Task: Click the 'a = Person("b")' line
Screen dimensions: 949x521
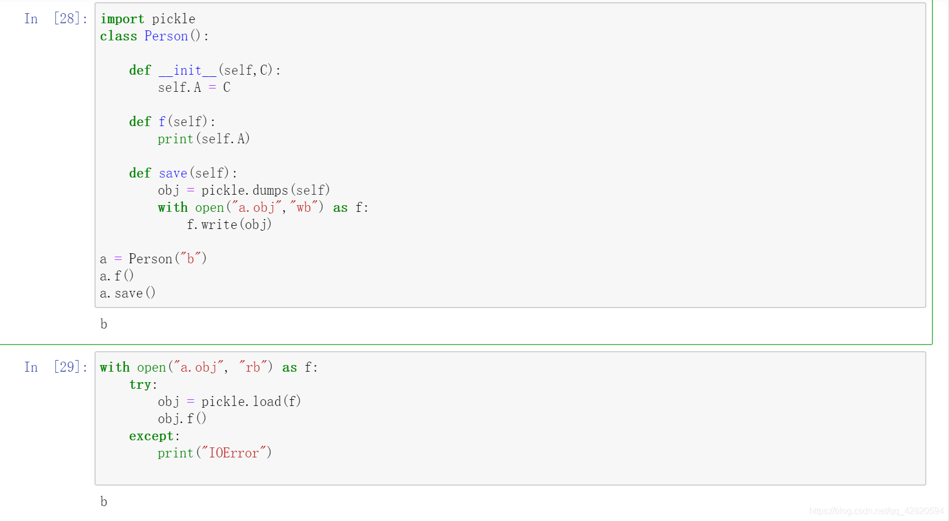Action: click(153, 259)
